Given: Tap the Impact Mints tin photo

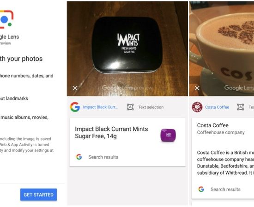Looking at the screenshot, I should coord(127,48).
